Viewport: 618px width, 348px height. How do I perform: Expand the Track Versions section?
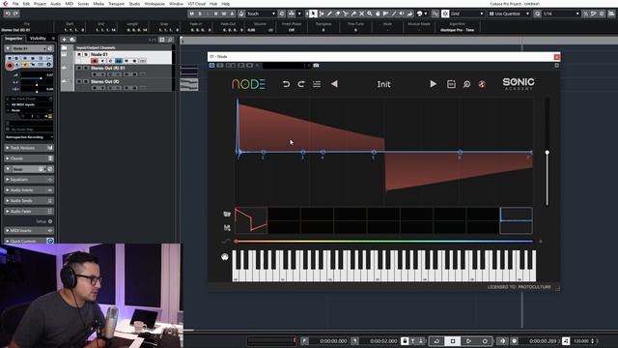[x=28, y=148]
